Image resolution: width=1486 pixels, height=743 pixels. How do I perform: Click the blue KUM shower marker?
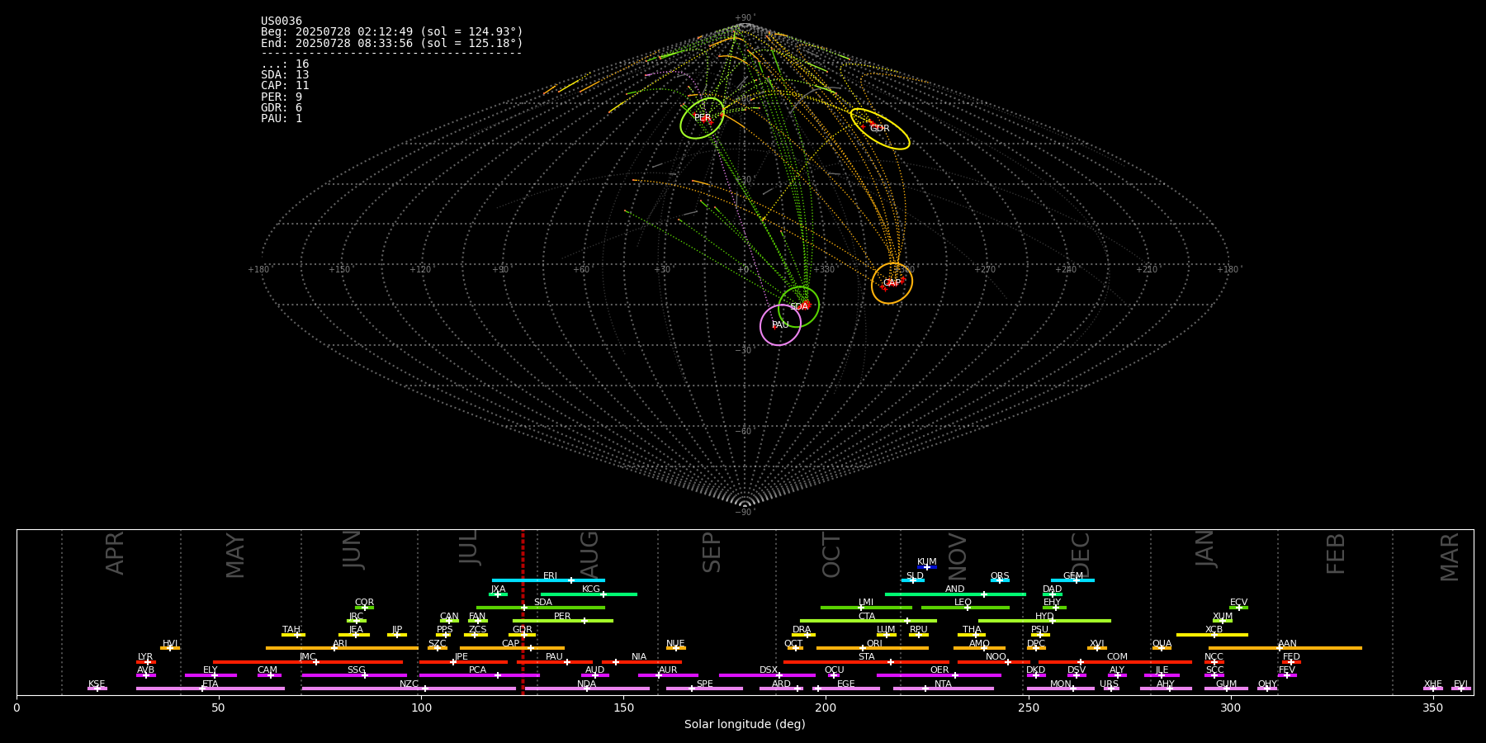927,567
